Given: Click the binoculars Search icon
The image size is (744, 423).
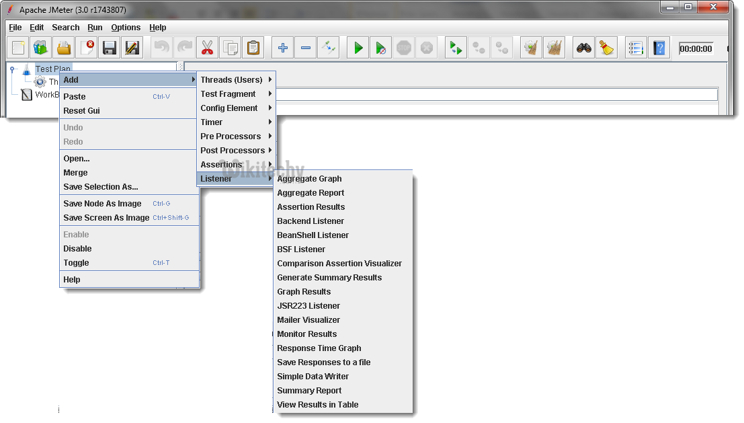Looking at the screenshot, I should (584, 48).
